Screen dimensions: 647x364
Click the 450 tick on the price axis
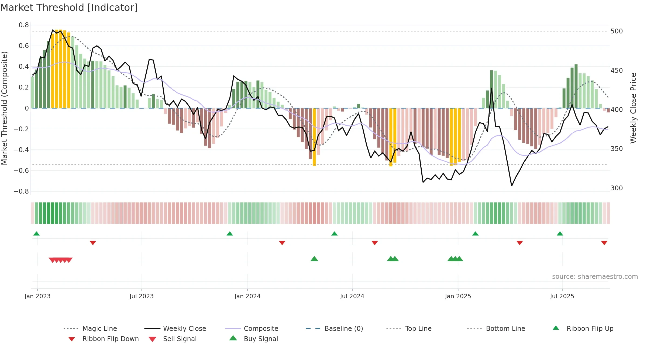(617, 71)
